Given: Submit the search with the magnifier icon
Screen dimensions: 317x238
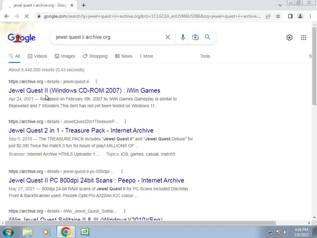Looking at the screenshot, I should click(x=207, y=37).
